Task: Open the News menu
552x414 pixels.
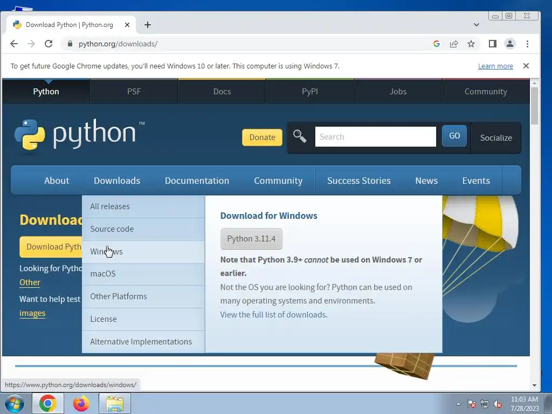Action: [426, 181]
